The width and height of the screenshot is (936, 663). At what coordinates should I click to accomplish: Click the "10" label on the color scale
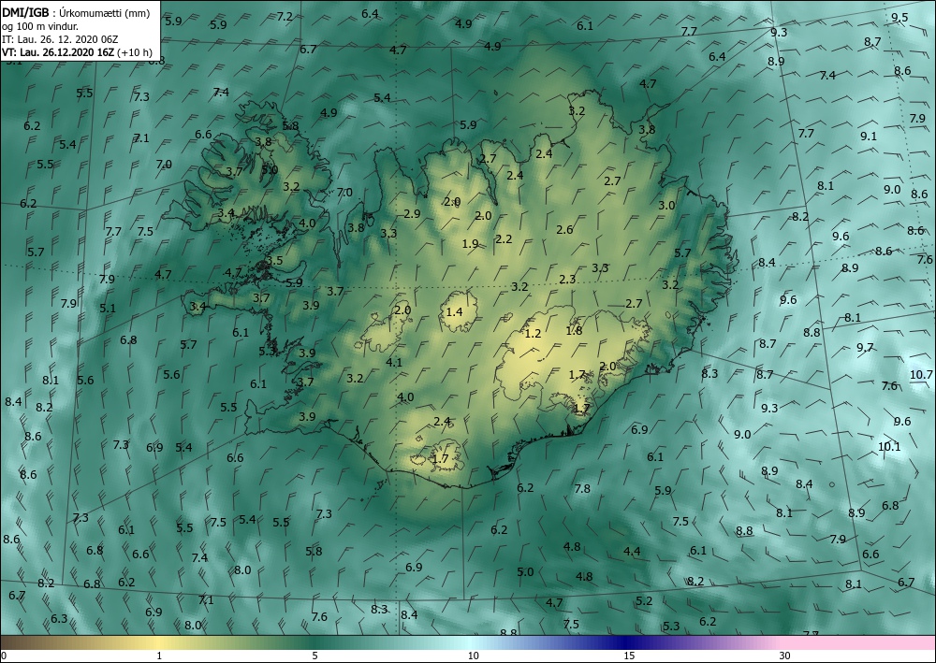(474, 656)
